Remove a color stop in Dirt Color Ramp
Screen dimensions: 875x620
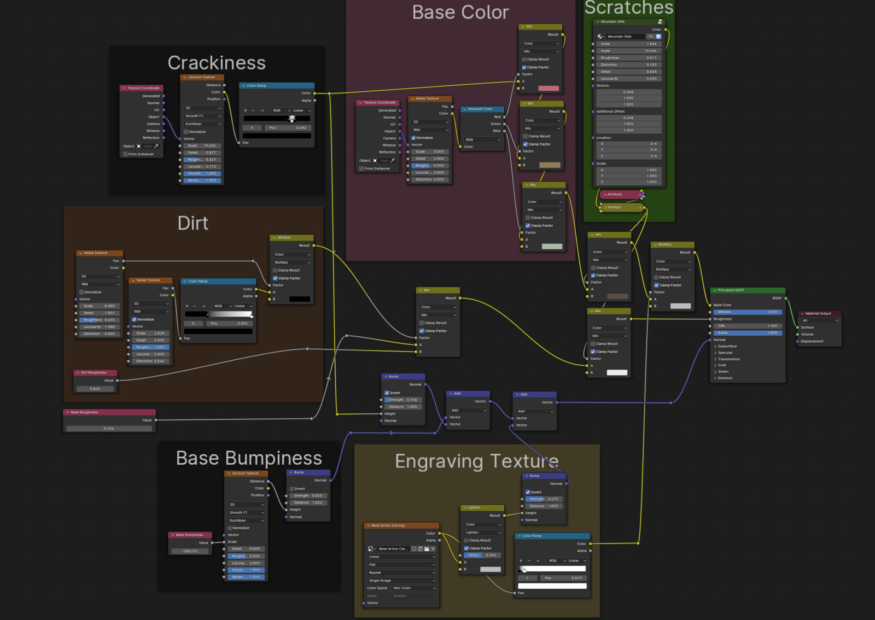point(194,306)
